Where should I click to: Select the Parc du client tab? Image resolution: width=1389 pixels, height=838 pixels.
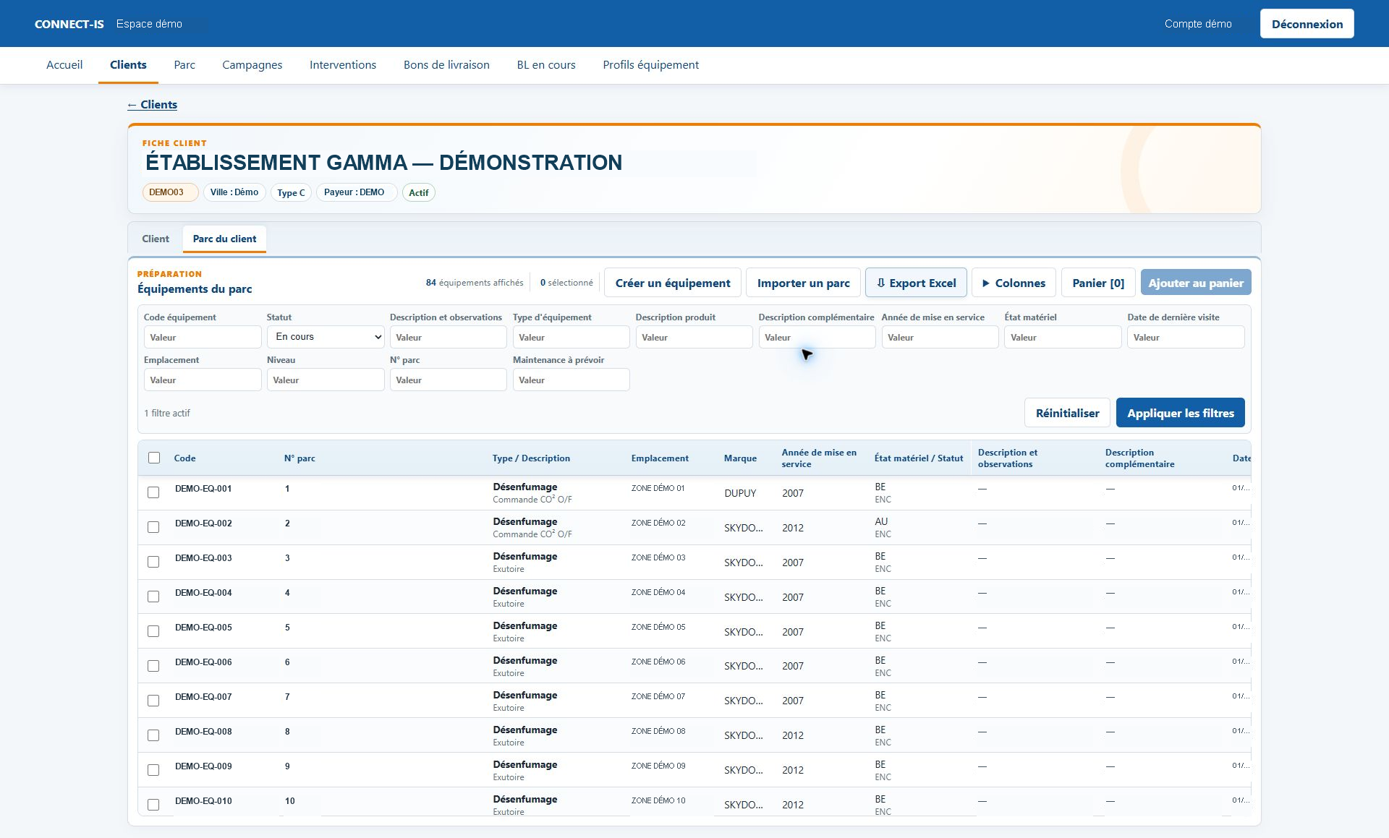coord(224,239)
